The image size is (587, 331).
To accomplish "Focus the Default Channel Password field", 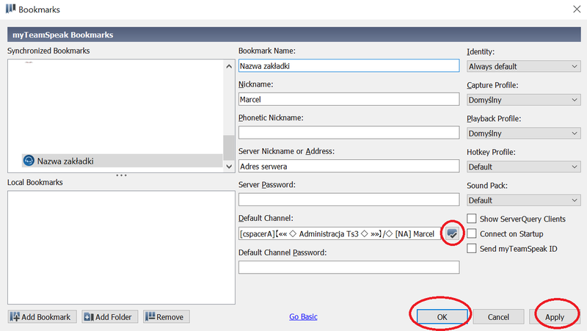I will 349,267.
